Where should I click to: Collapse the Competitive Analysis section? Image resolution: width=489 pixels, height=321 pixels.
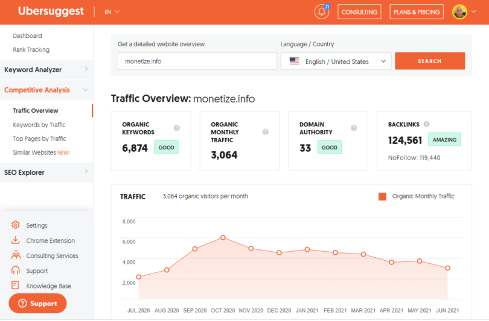pos(46,90)
